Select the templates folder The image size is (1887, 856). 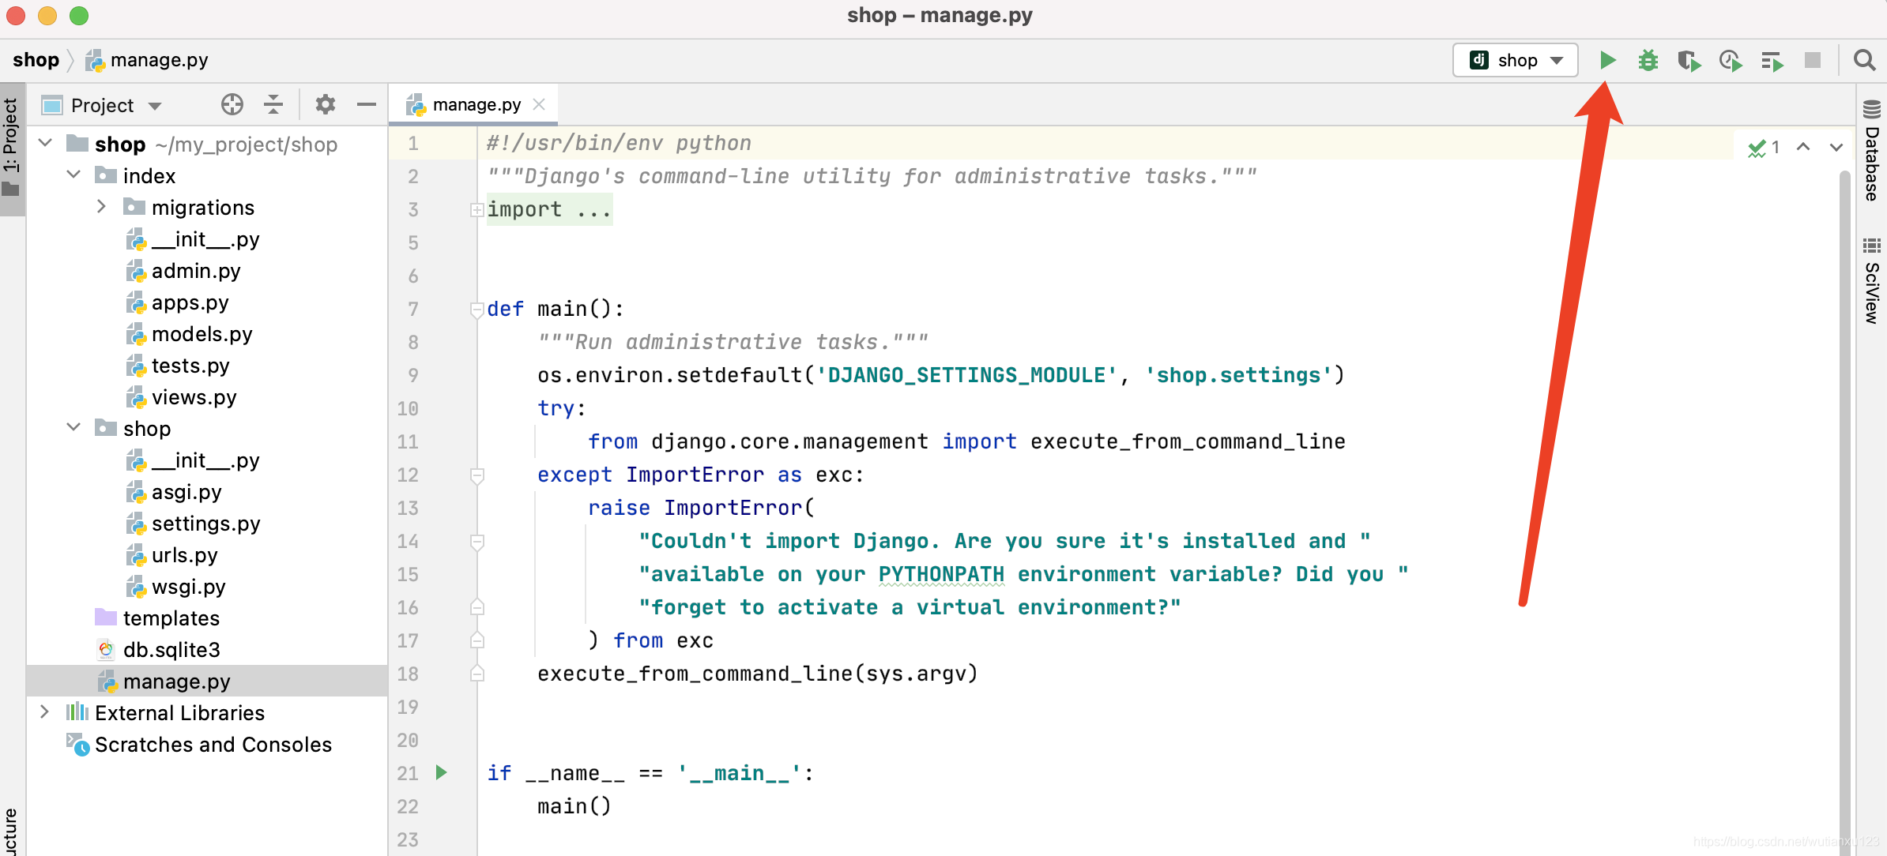tap(171, 618)
